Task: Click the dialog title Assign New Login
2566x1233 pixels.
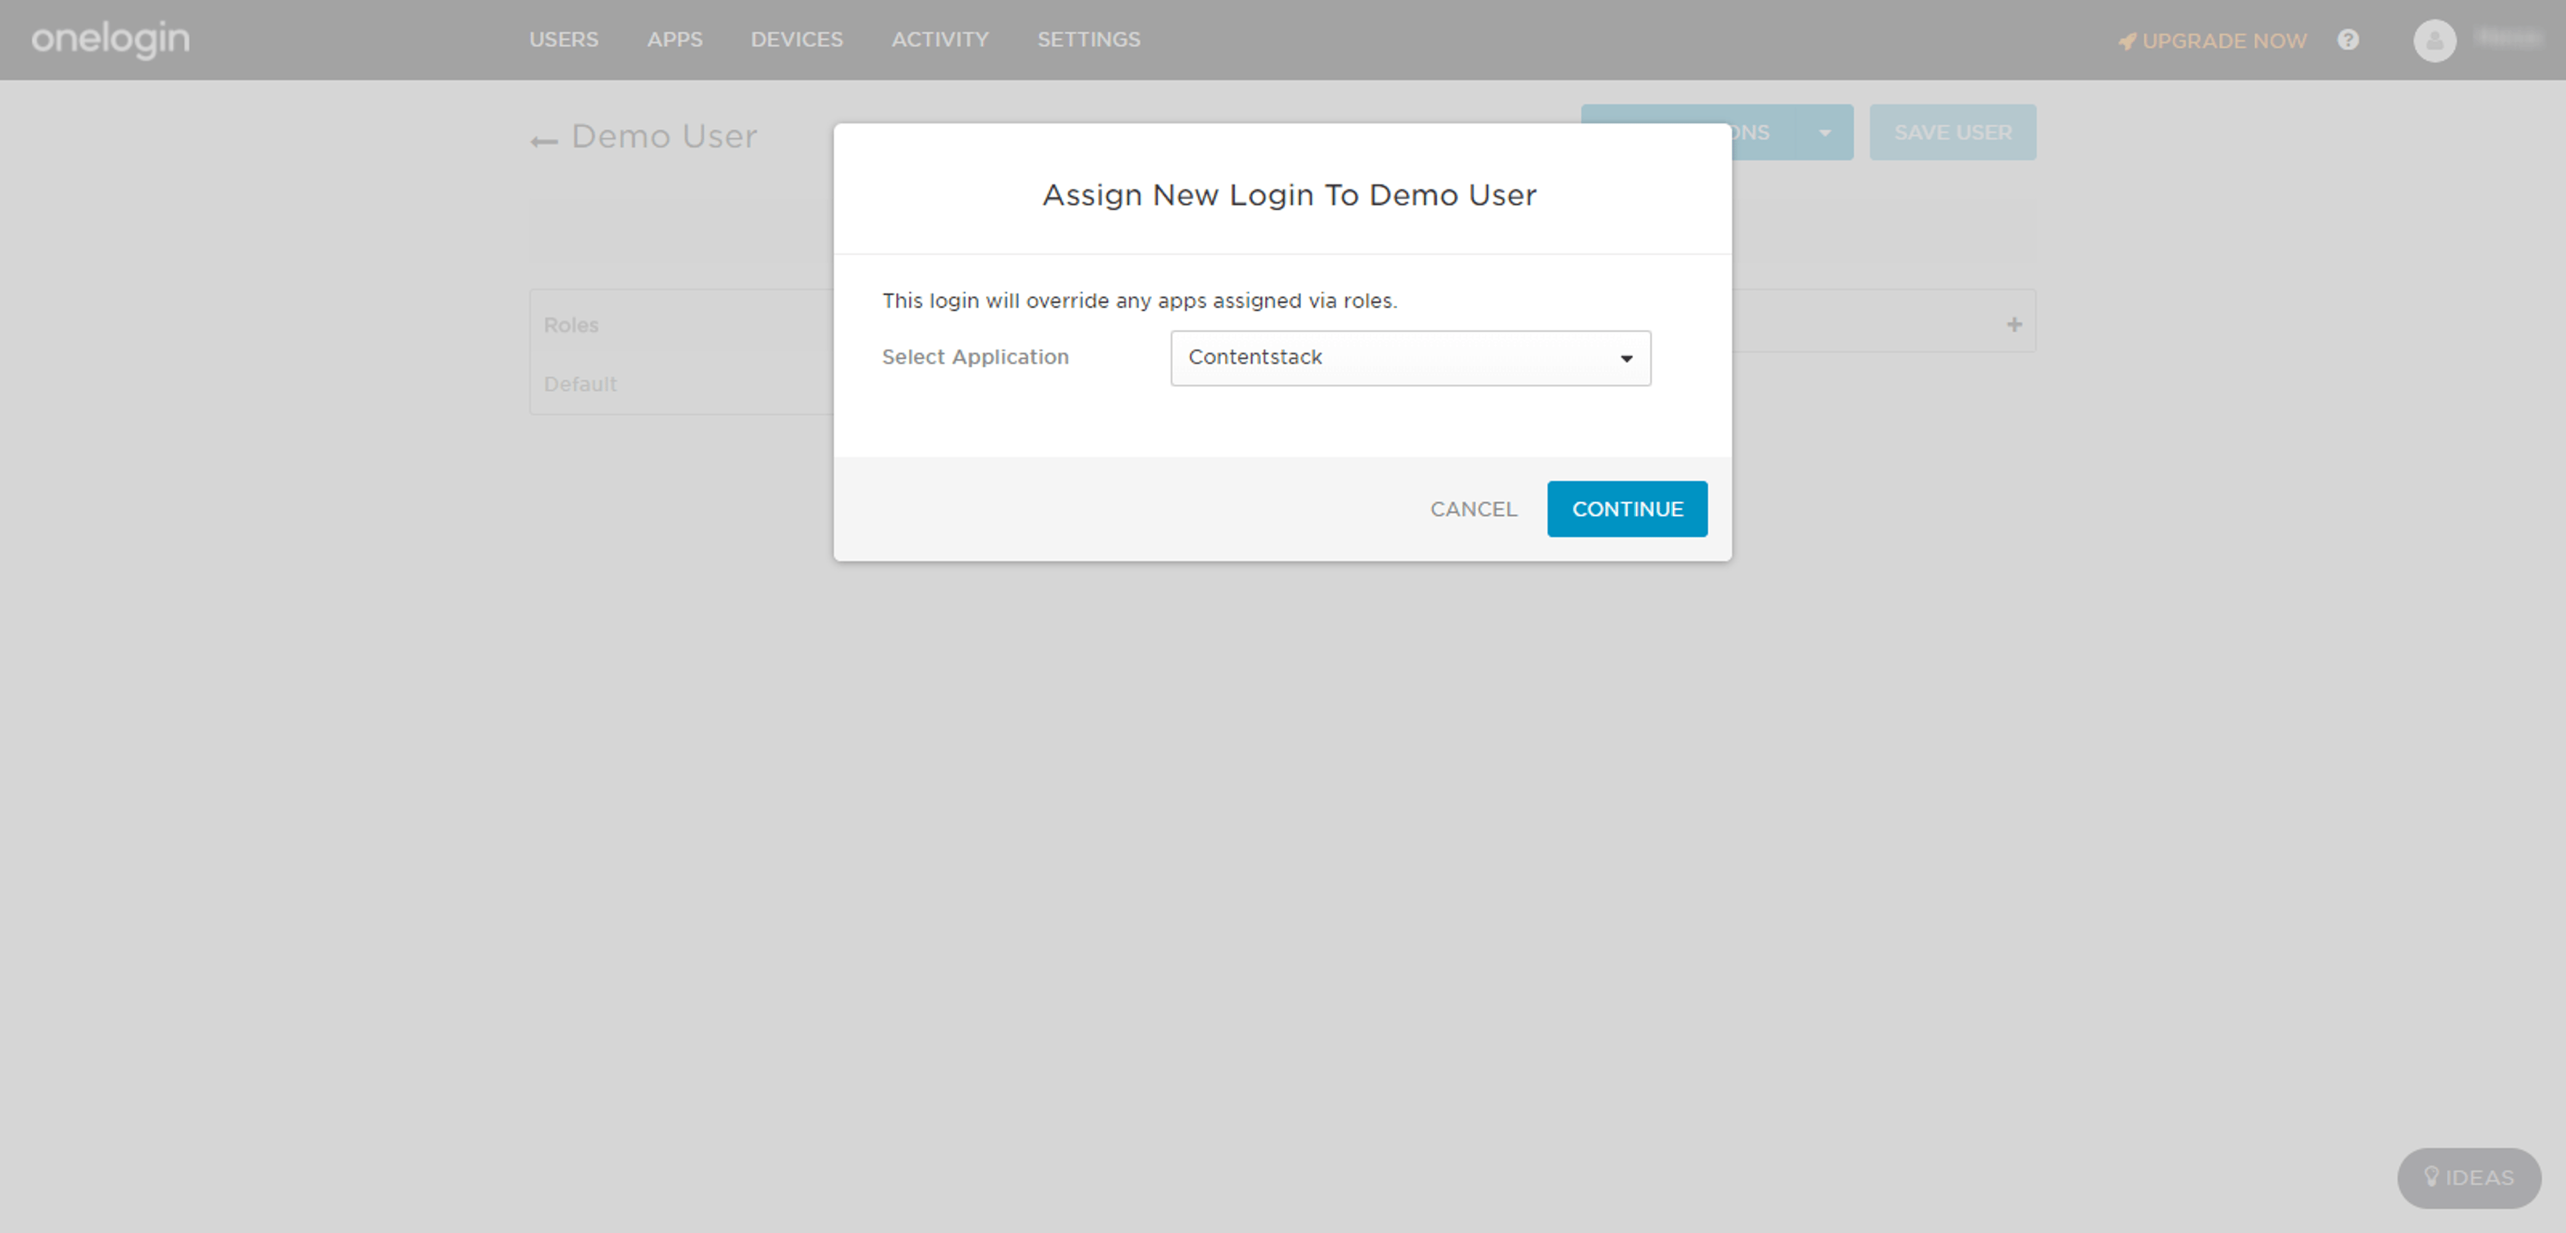Action: [1289, 195]
